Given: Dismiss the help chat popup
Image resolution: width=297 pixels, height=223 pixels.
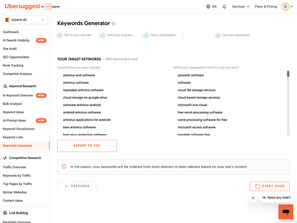Looking at the screenshot, I should click(253, 198).
